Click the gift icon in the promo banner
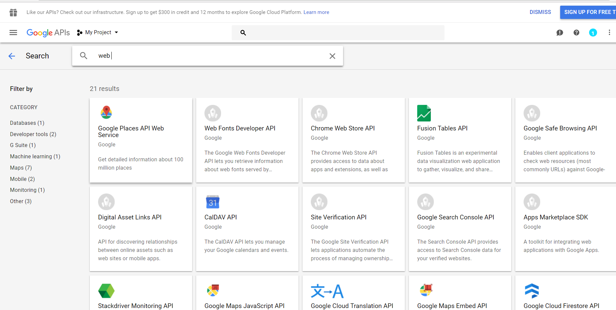The height and width of the screenshot is (310, 616). [x=13, y=13]
